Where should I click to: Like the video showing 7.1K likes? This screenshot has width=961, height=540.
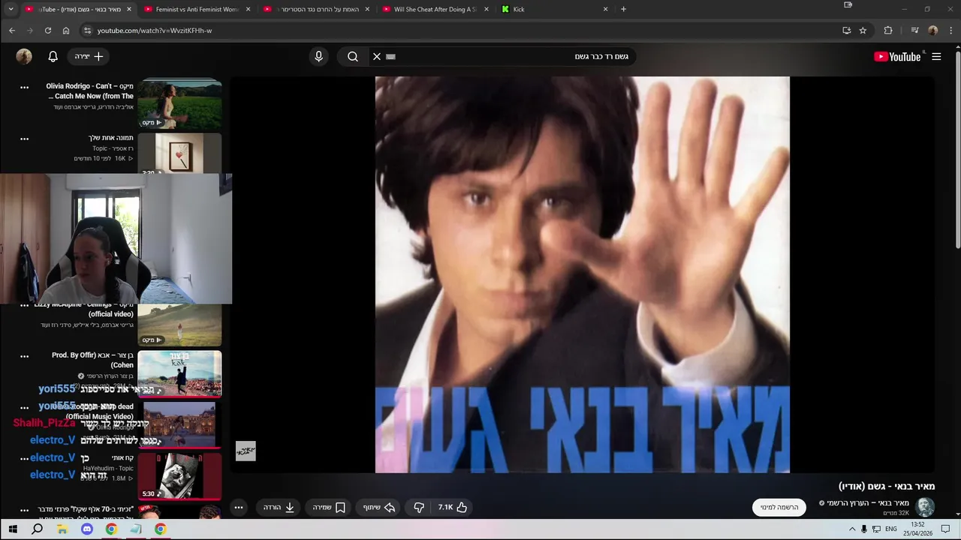click(x=453, y=508)
